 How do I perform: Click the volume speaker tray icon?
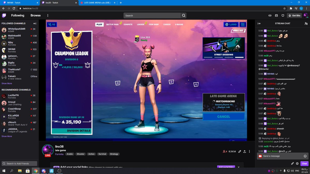pos(292,171)
